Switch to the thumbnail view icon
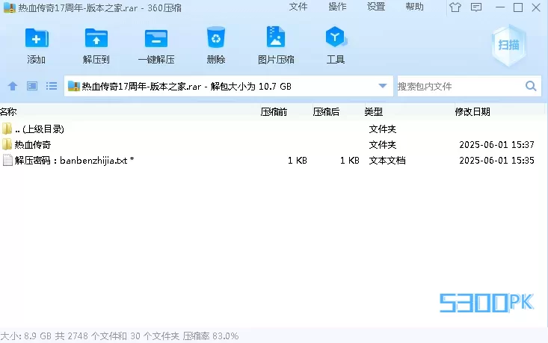The image size is (548, 343). [32, 86]
